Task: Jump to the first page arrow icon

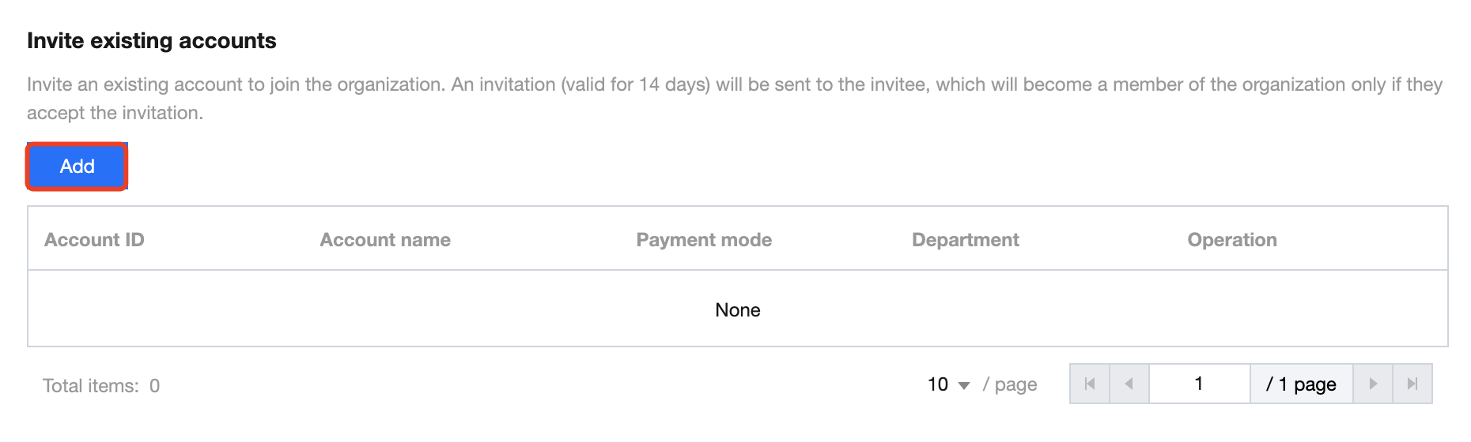Action: point(1090,384)
